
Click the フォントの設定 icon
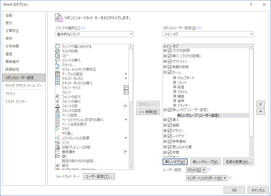pyautogui.click(x=58, y=110)
